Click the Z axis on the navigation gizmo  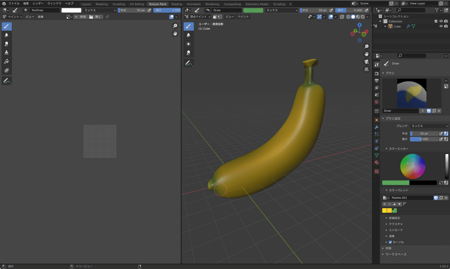click(359, 25)
